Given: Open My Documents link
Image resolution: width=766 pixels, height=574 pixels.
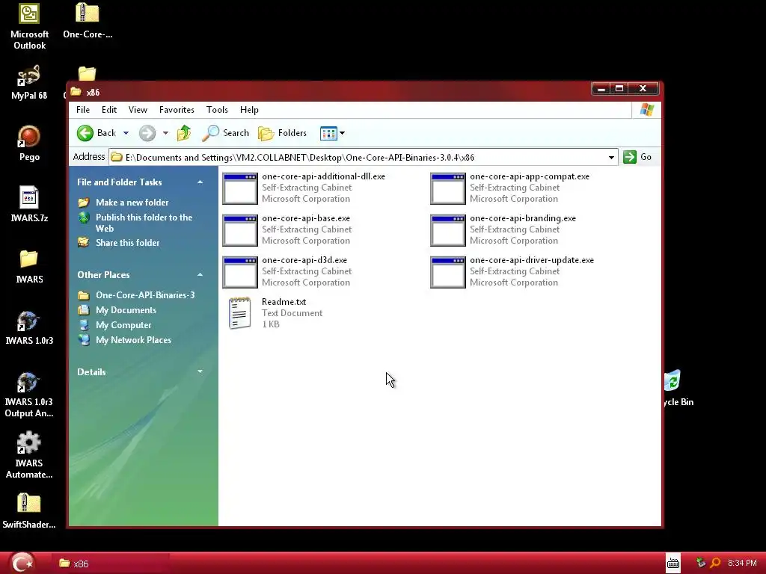Looking at the screenshot, I should tap(126, 310).
